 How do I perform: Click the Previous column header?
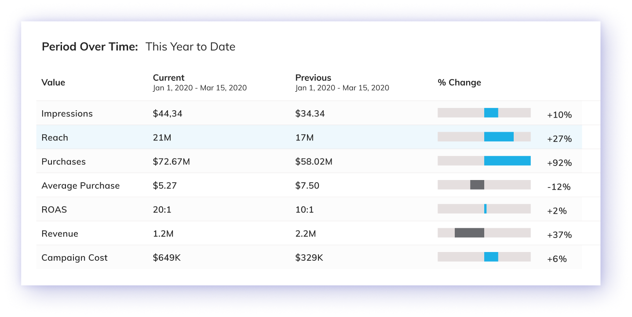tap(313, 78)
